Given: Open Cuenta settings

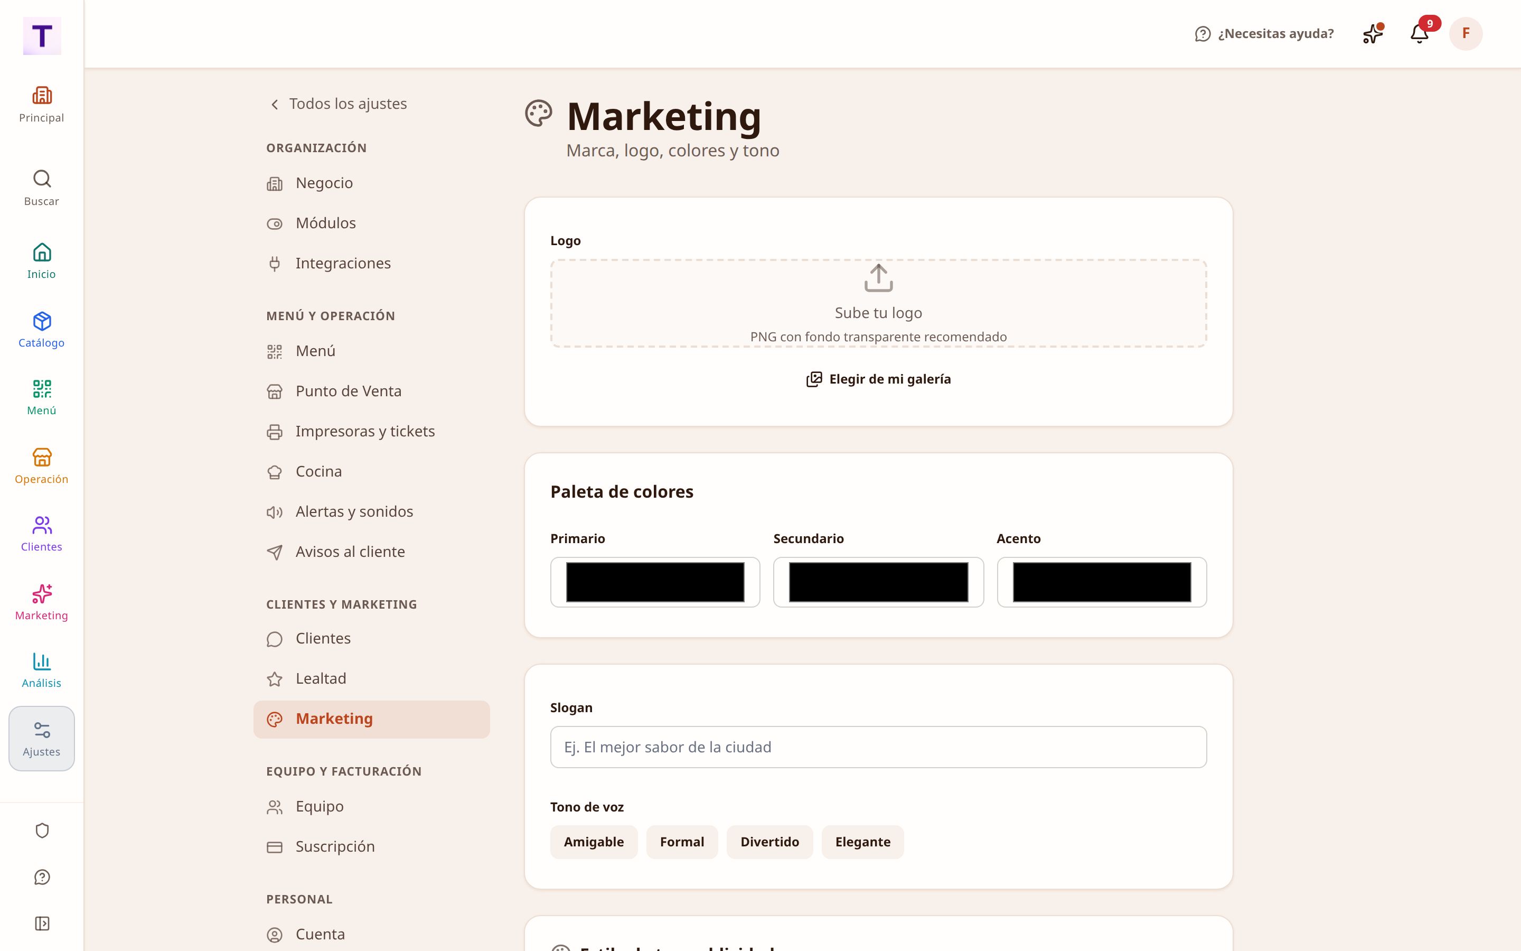Looking at the screenshot, I should pyautogui.click(x=371, y=934).
